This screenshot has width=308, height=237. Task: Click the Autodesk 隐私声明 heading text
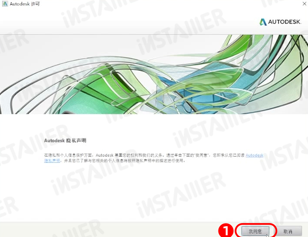(65, 141)
